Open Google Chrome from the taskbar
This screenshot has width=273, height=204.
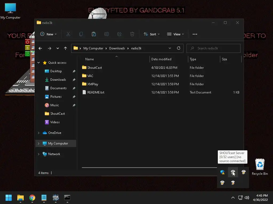(x=32, y=198)
